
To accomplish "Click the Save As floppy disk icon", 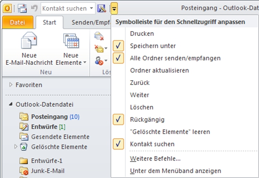I will (102, 8).
